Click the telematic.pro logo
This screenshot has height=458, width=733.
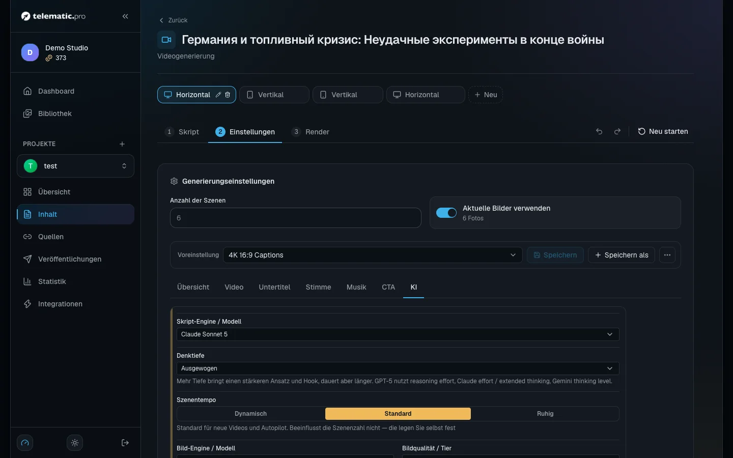coord(53,16)
